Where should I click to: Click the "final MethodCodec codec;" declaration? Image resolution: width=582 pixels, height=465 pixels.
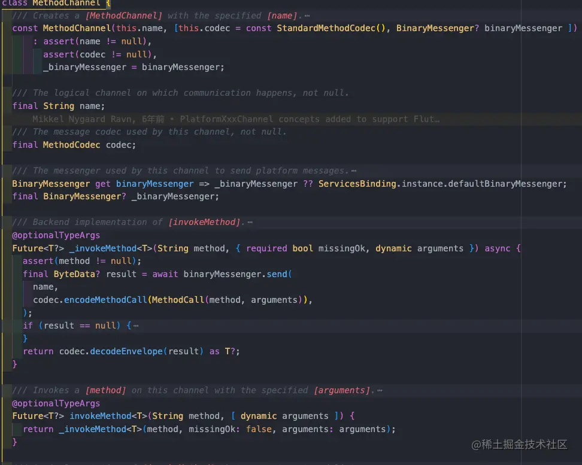(74, 145)
